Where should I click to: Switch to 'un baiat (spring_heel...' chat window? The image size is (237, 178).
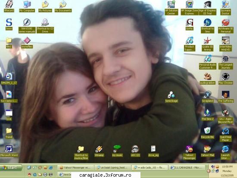(x=112, y=168)
